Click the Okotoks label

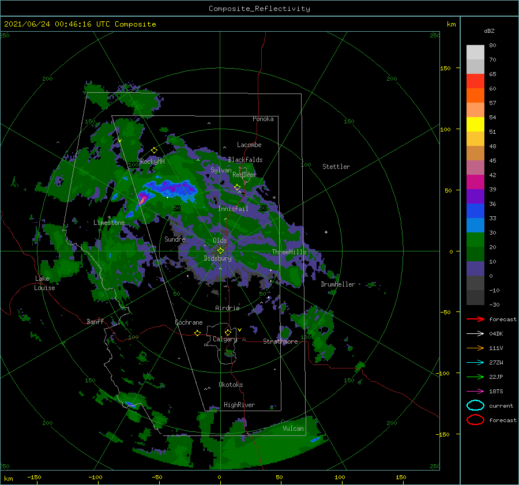[231, 385]
